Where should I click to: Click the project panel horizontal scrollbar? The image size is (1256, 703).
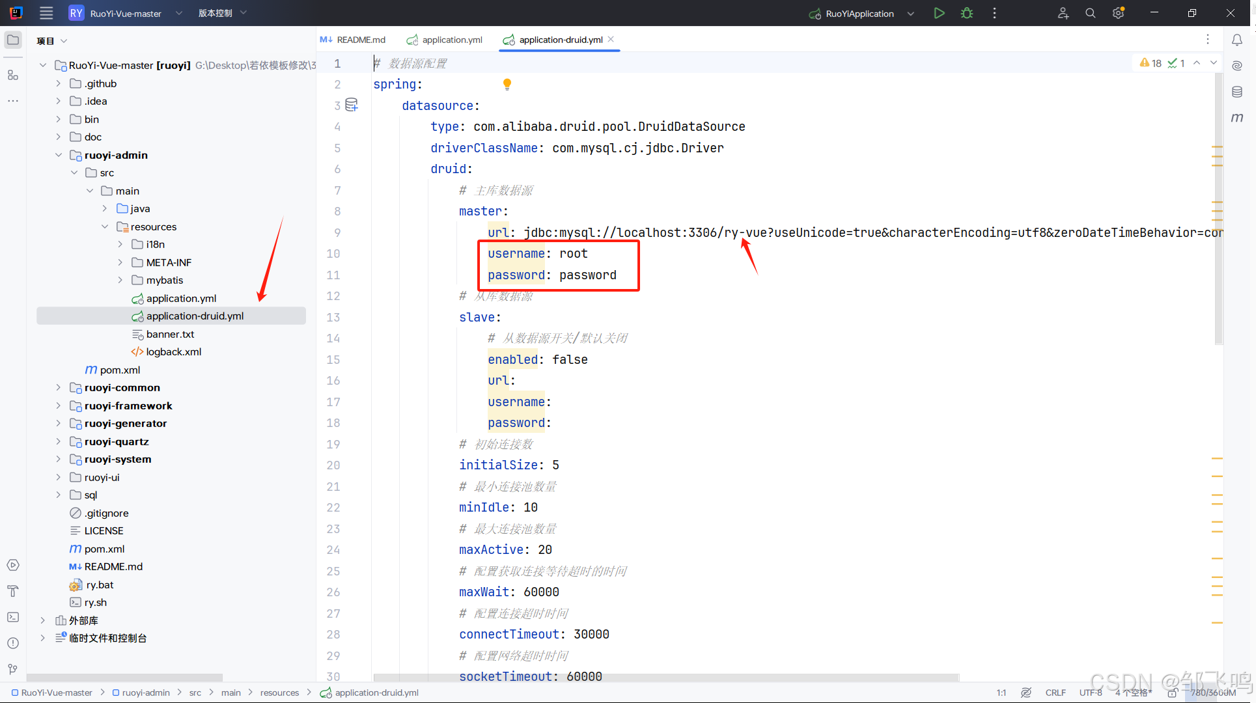pos(124,678)
